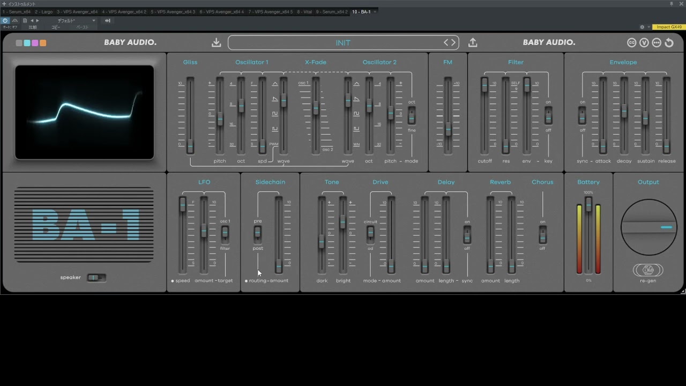Open the host settings gear icon
Image resolution: width=686 pixels, height=386 pixels.
click(642, 27)
